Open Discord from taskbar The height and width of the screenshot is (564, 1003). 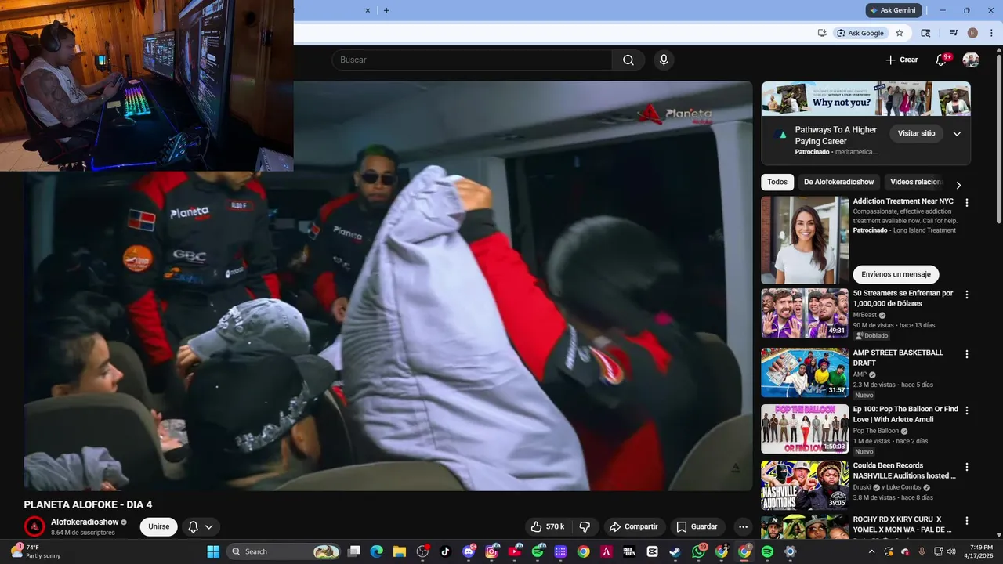click(469, 551)
